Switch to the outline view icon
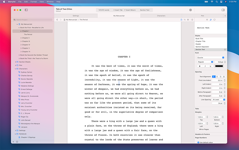The image size is (239, 150). 185,20
